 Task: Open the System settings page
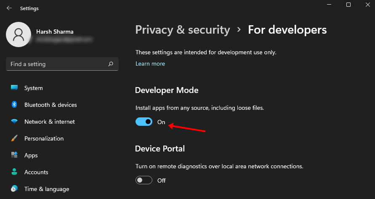34,88
